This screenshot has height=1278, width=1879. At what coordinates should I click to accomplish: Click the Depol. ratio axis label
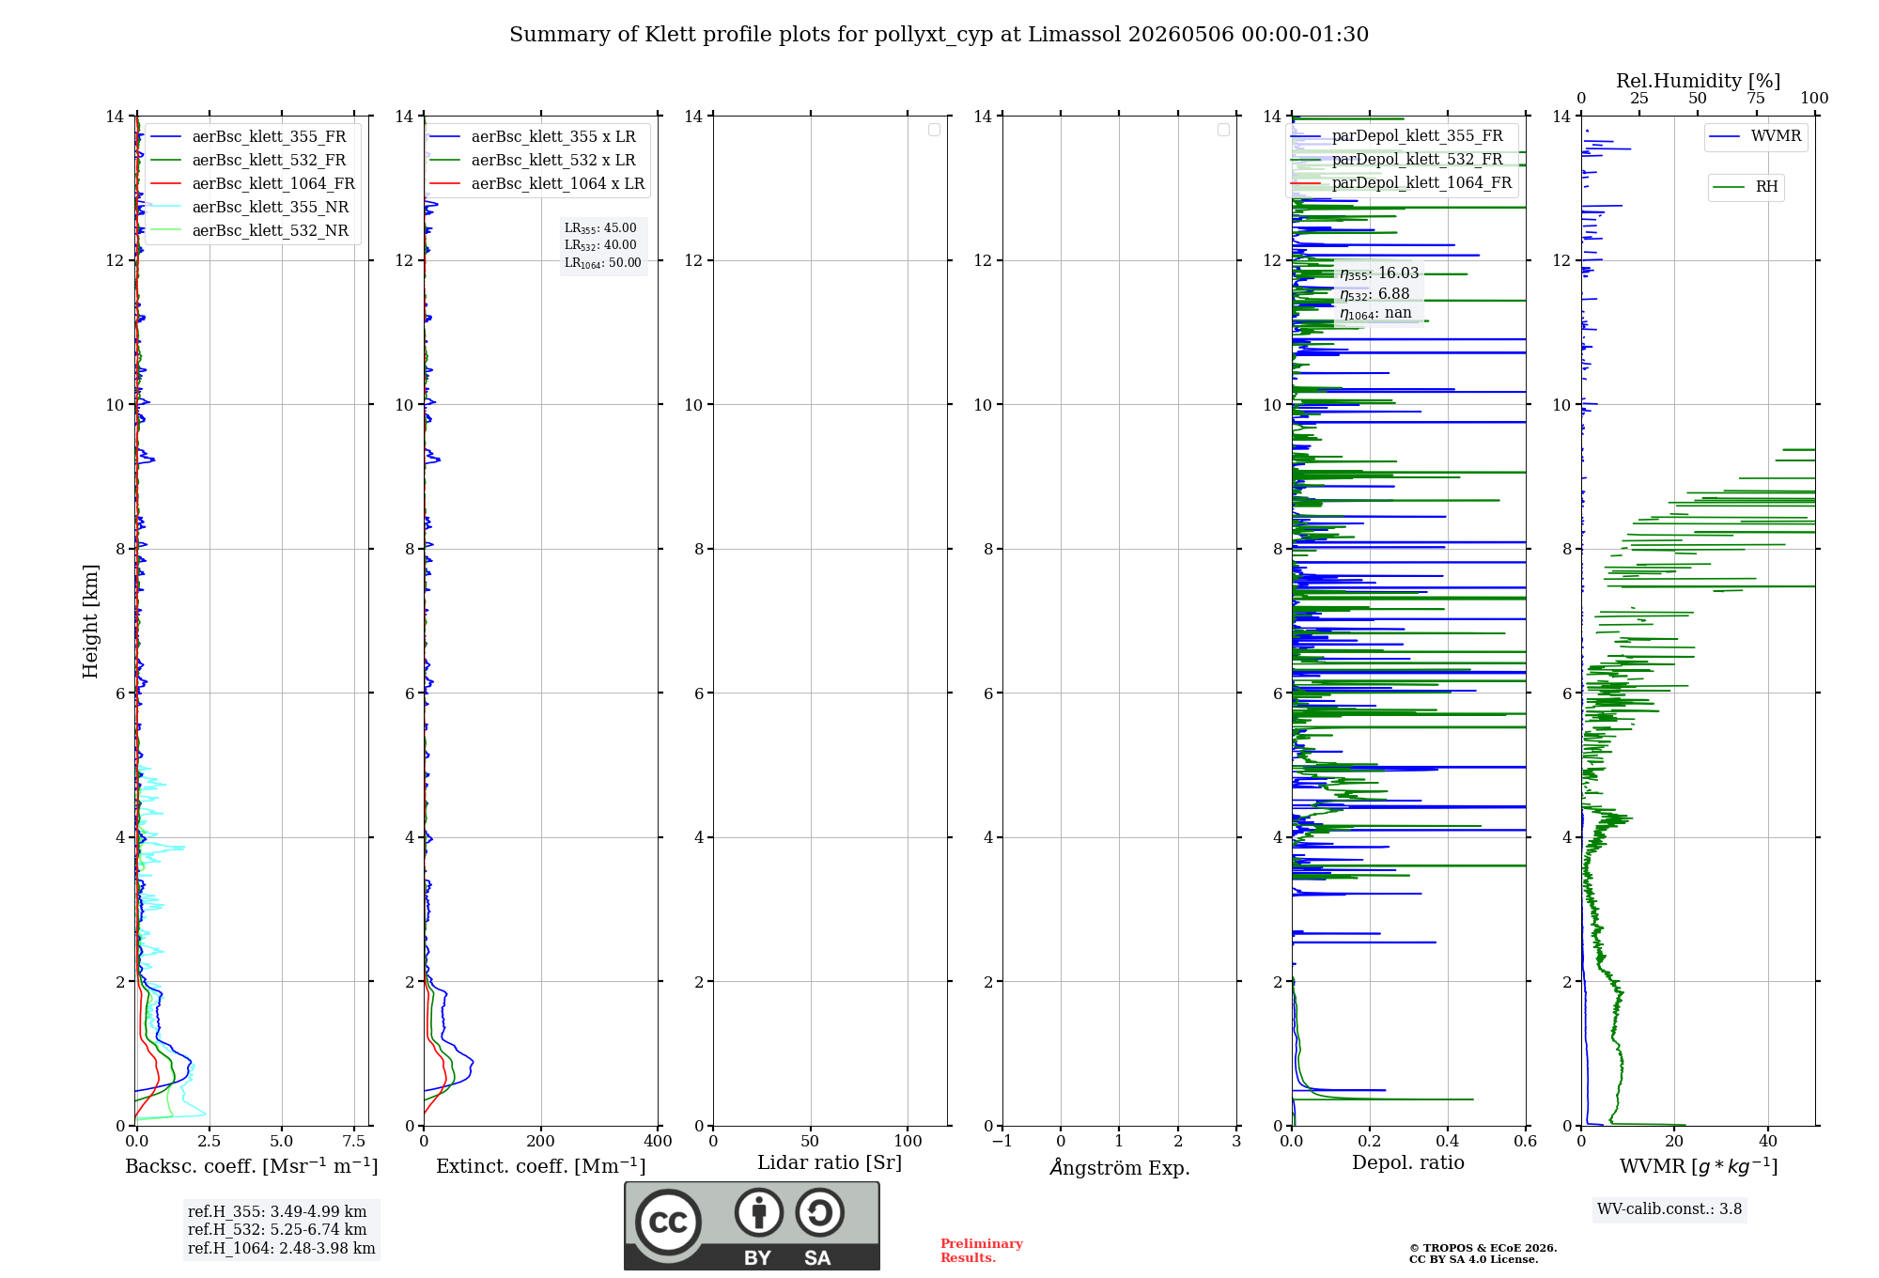point(1408,1163)
